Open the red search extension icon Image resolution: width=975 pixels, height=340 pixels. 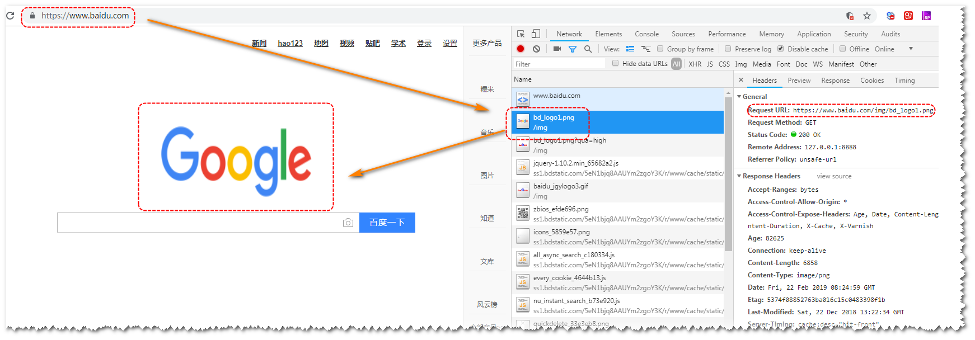[908, 16]
